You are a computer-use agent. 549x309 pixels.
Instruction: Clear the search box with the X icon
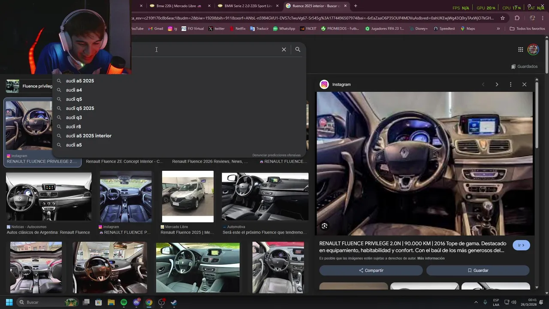coord(284,49)
